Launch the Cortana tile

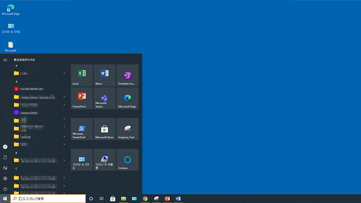tap(127, 160)
